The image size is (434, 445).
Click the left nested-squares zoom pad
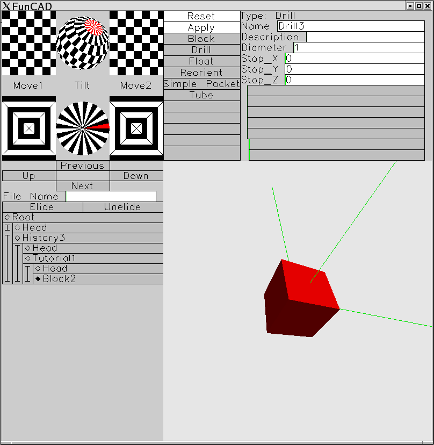(29, 128)
